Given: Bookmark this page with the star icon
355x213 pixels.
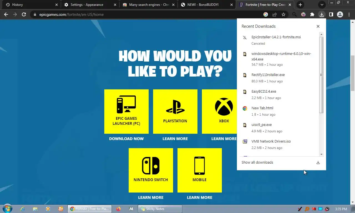Looking at the screenshot, I should 283,14.
